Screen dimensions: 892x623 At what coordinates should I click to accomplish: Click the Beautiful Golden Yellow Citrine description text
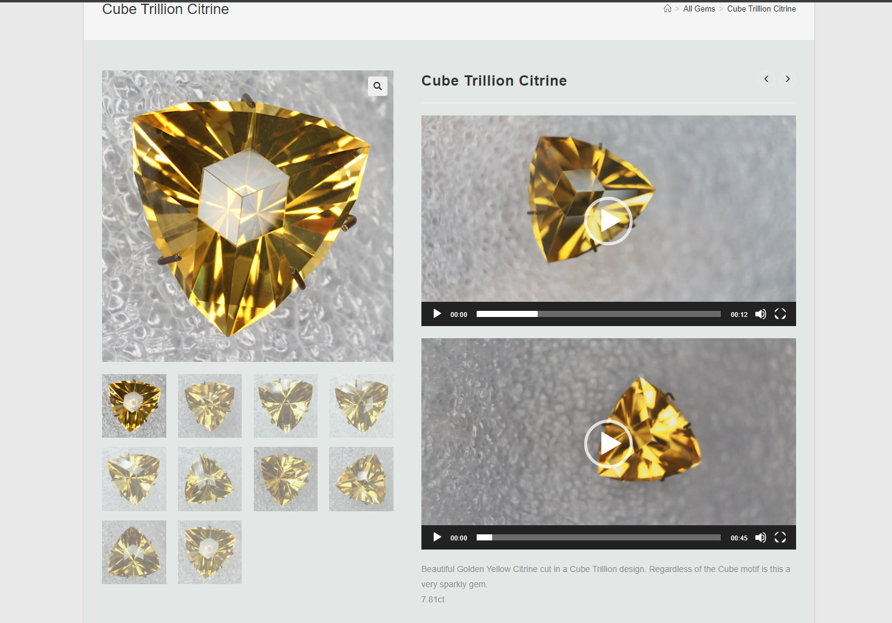tap(605, 576)
